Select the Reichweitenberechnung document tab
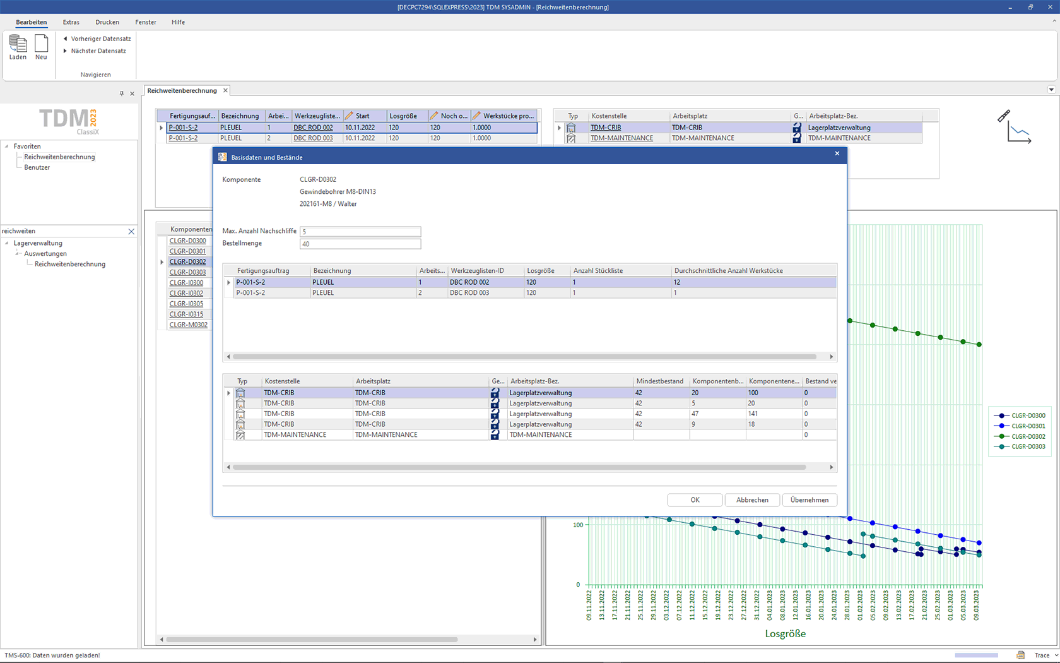The height and width of the screenshot is (663, 1060). click(182, 91)
